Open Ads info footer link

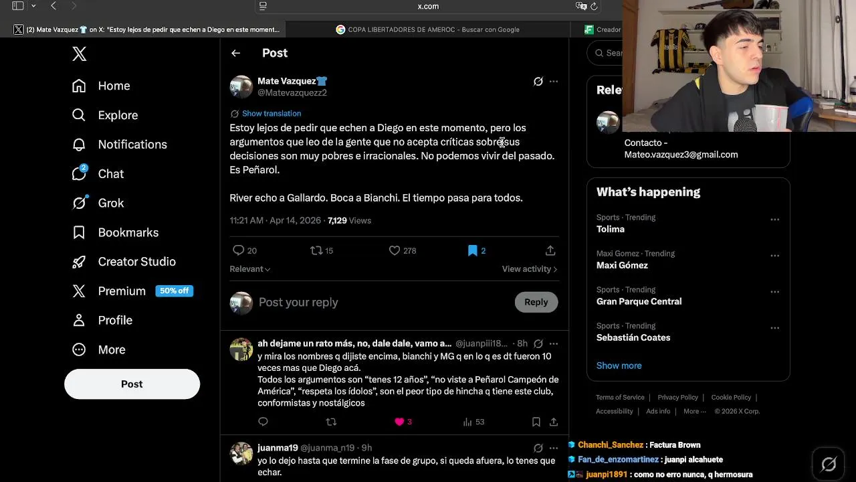[658, 412]
